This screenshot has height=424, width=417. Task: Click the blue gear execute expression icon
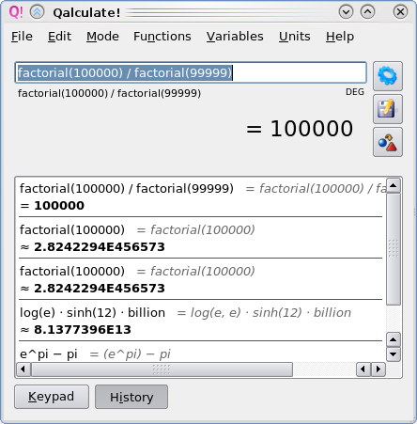click(x=388, y=76)
